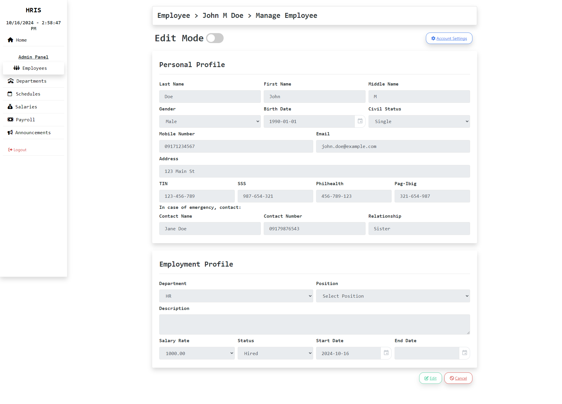
Task: Click the Logout exit icon
Action: coord(10,149)
